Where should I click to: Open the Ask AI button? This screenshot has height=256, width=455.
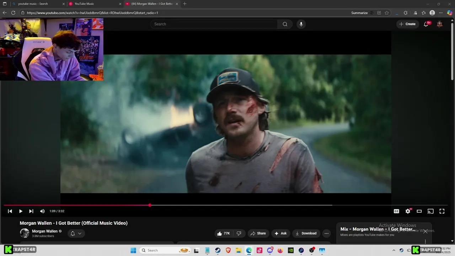[280, 234]
